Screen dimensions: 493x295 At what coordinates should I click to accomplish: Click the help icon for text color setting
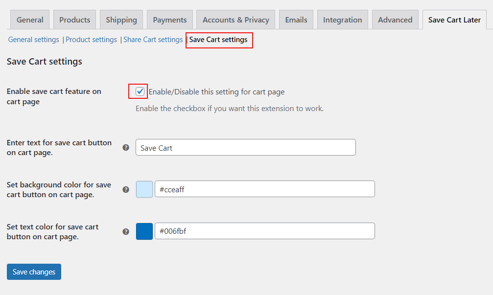pos(126,231)
